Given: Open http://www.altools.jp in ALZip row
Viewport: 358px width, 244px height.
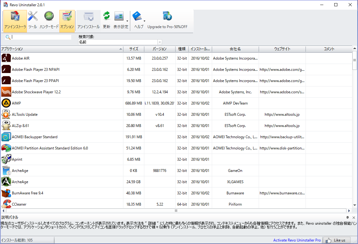Looking at the screenshot, I should click(x=282, y=126).
